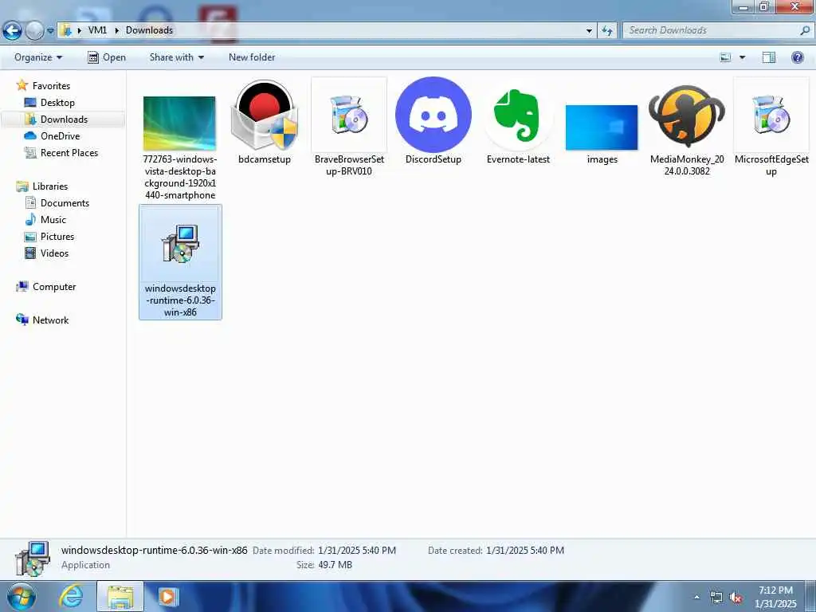
Task: Click the Refresh button next to address bar
Action: (606, 31)
